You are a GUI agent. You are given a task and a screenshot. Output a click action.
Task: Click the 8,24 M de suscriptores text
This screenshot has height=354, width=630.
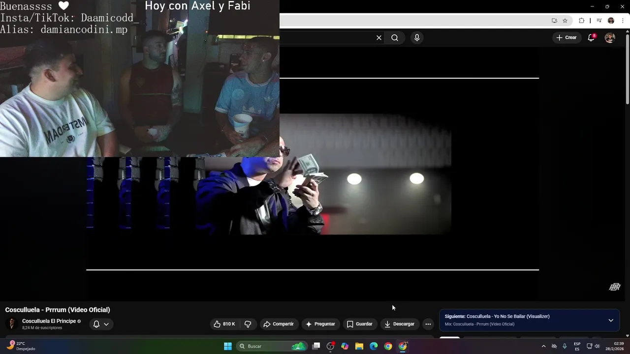pyautogui.click(x=42, y=328)
